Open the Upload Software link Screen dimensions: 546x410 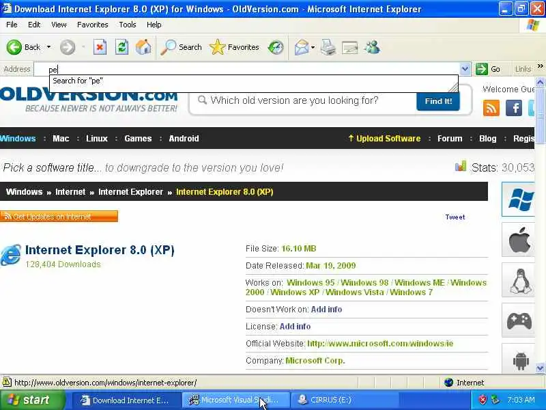384,139
